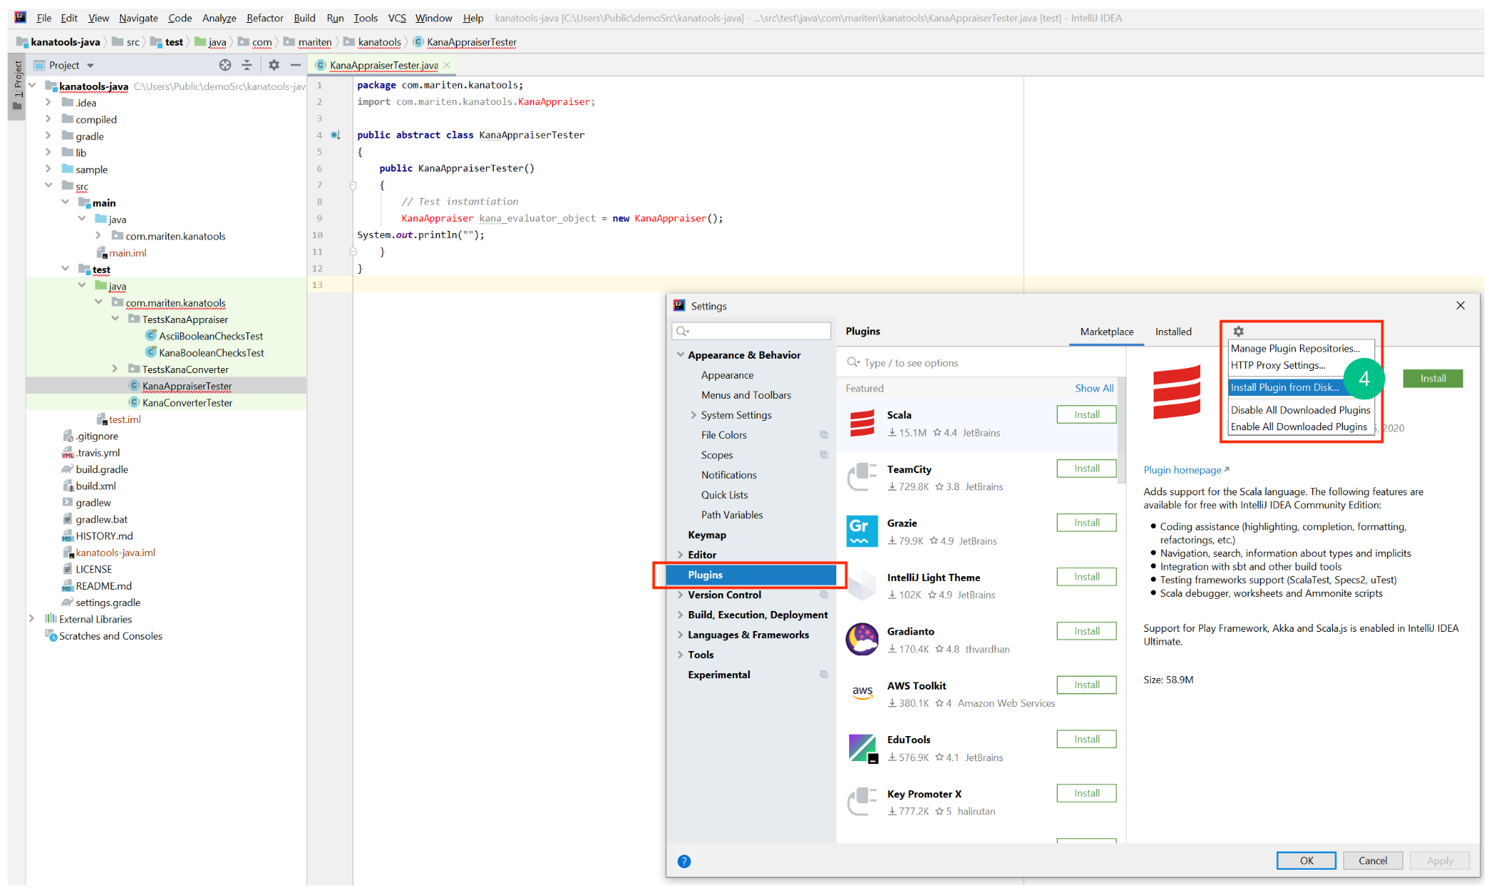Click the plugin search field 'Type / to see options'

pos(981,363)
